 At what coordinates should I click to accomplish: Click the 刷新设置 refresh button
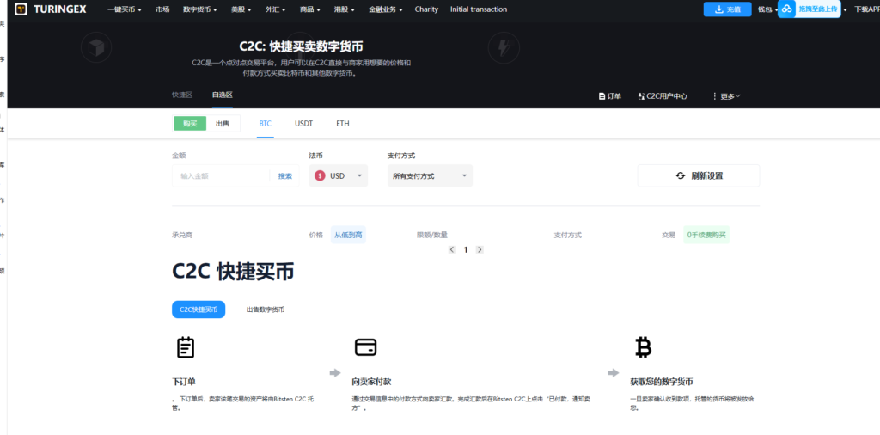[x=699, y=175]
